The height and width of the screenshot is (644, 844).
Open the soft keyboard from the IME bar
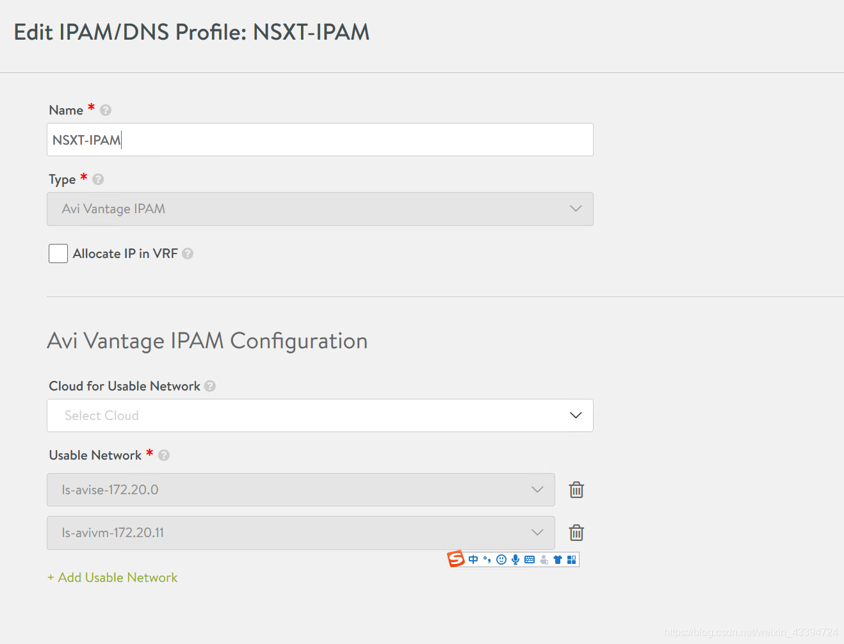click(x=530, y=559)
